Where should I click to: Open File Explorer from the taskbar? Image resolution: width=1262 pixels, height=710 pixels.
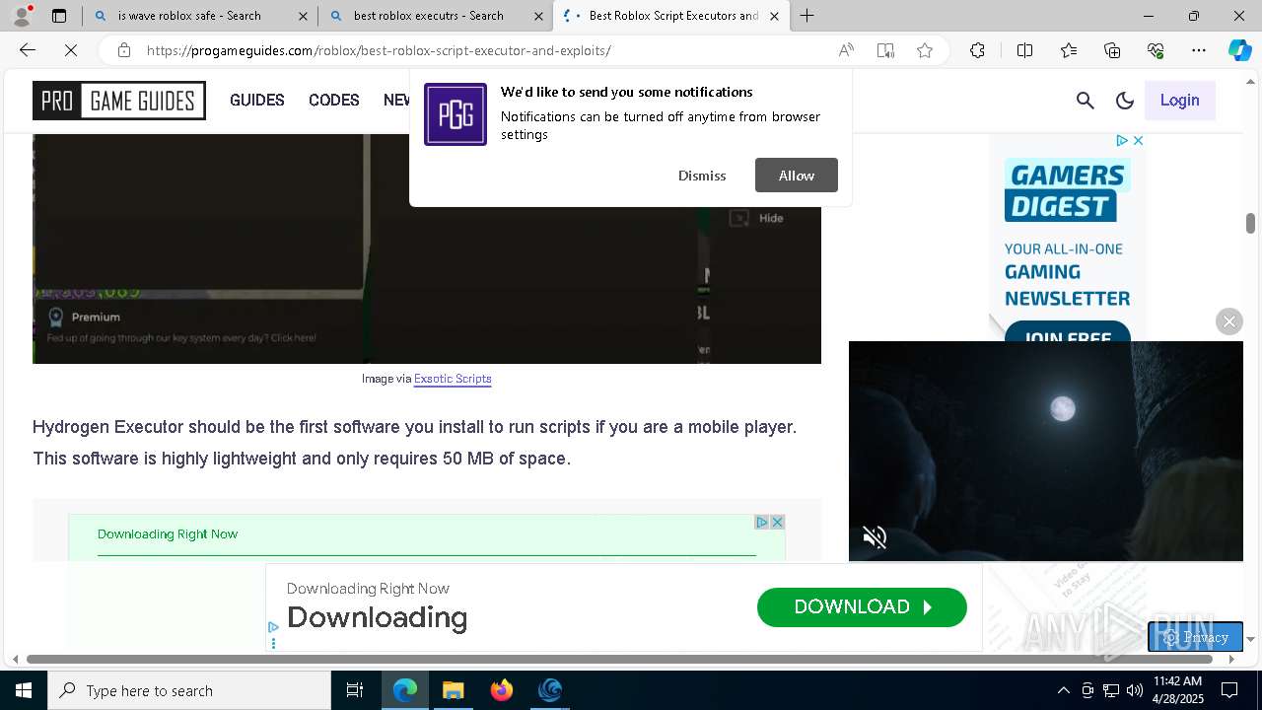pyautogui.click(x=453, y=690)
